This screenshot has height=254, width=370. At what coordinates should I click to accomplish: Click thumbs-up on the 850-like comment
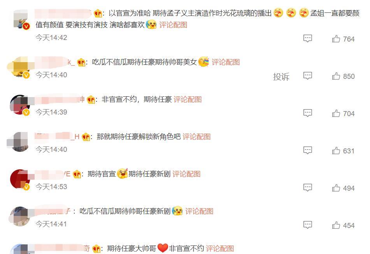point(336,76)
